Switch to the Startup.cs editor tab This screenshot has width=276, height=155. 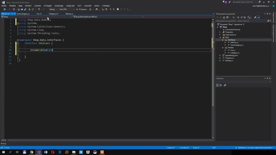click(x=69, y=14)
